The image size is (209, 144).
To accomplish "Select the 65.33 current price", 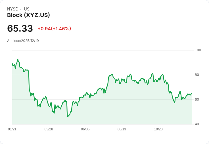I will click(20, 29).
